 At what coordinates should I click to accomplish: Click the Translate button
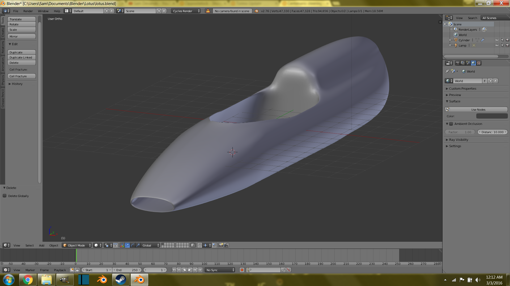click(22, 19)
